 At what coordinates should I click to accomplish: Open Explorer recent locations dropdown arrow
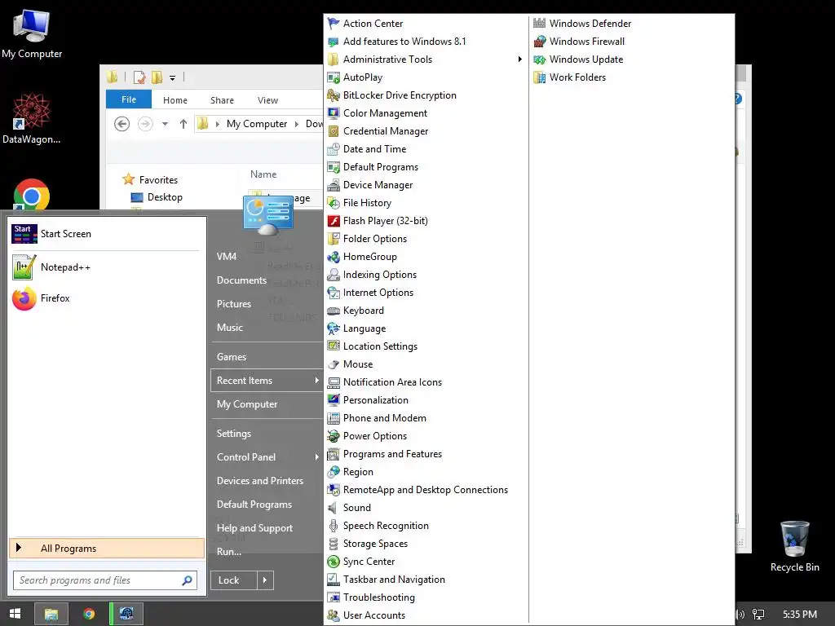(x=165, y=124)
